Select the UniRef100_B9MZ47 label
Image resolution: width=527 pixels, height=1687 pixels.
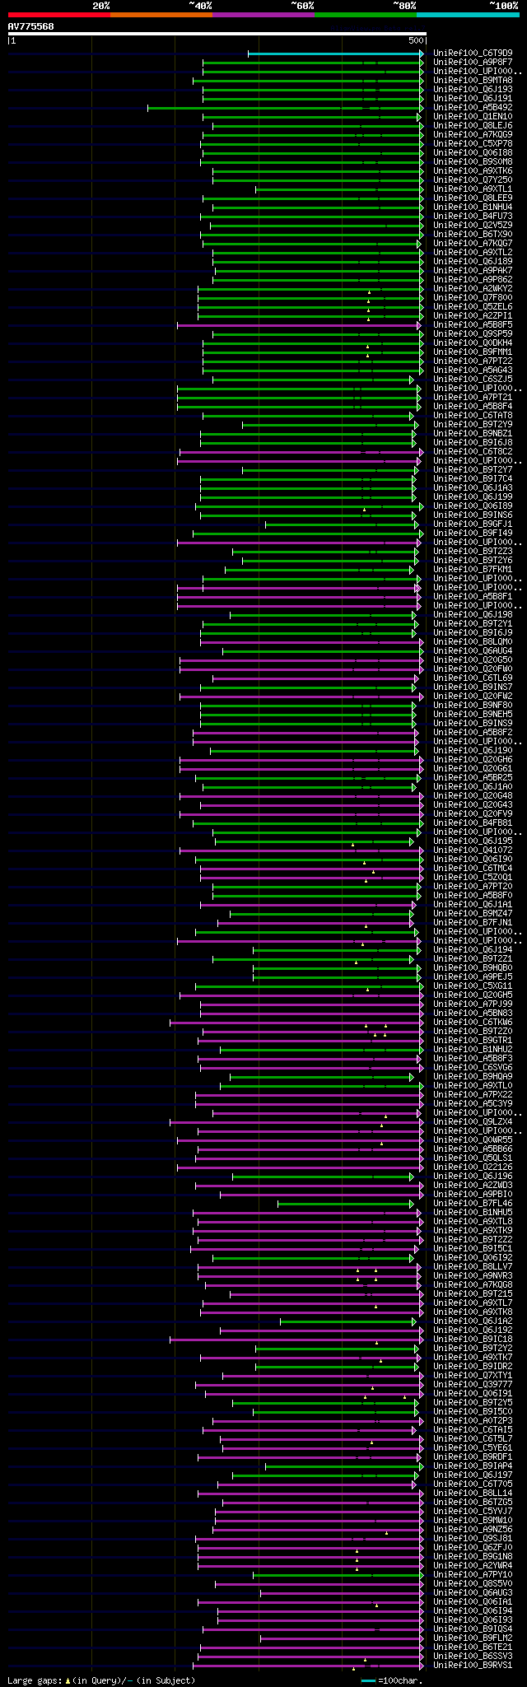click(x=473, y=914)
